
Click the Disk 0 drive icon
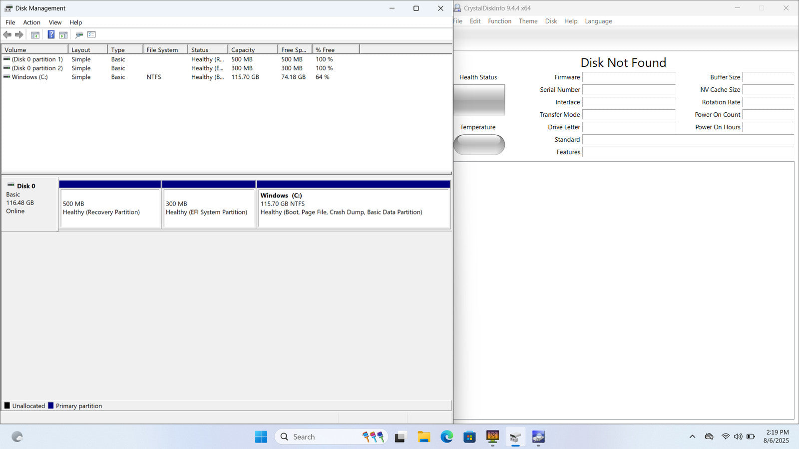(x=11, y=185)
